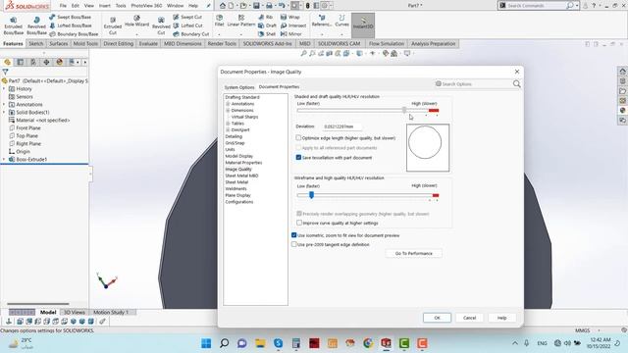This screenshot has height=353, width=628.
Task: Expand History node in feature tree
Action: point(4,89)
